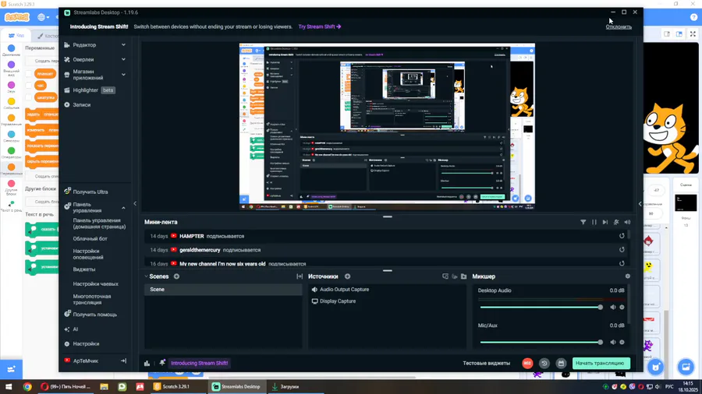The image size is (702, 394).
Task: Open the performance stats bar chart icon
Action: (147, 363)
